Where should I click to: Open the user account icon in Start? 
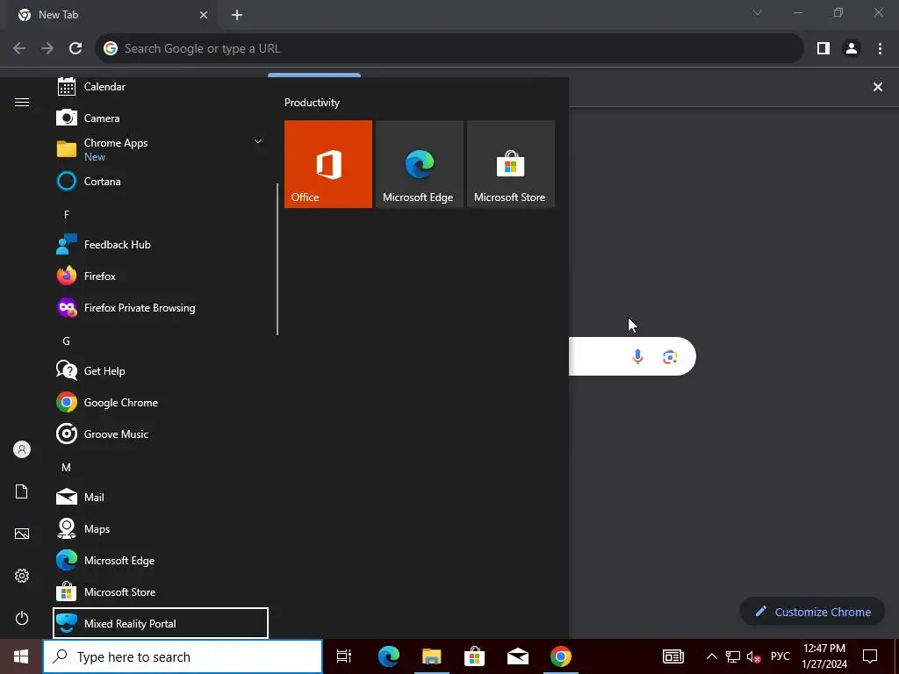point(22,449)
